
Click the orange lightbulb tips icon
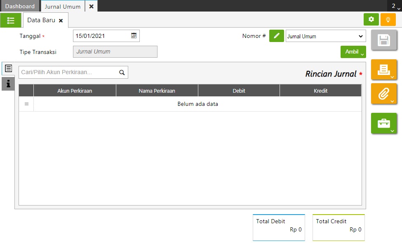click(388, 19)
